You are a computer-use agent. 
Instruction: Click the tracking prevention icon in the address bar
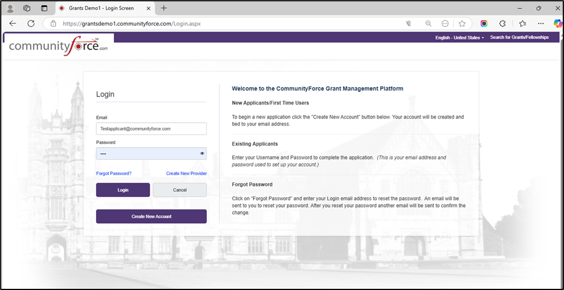coord(408,24)
